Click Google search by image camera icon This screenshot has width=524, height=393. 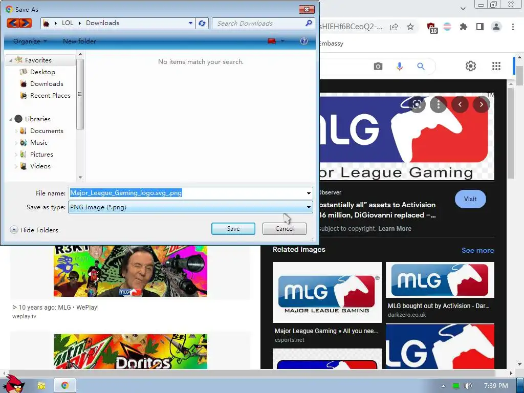coord(378,66)
